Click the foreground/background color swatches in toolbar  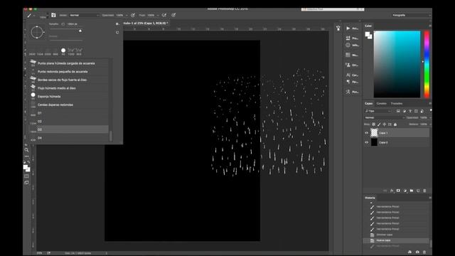point(27,168)
